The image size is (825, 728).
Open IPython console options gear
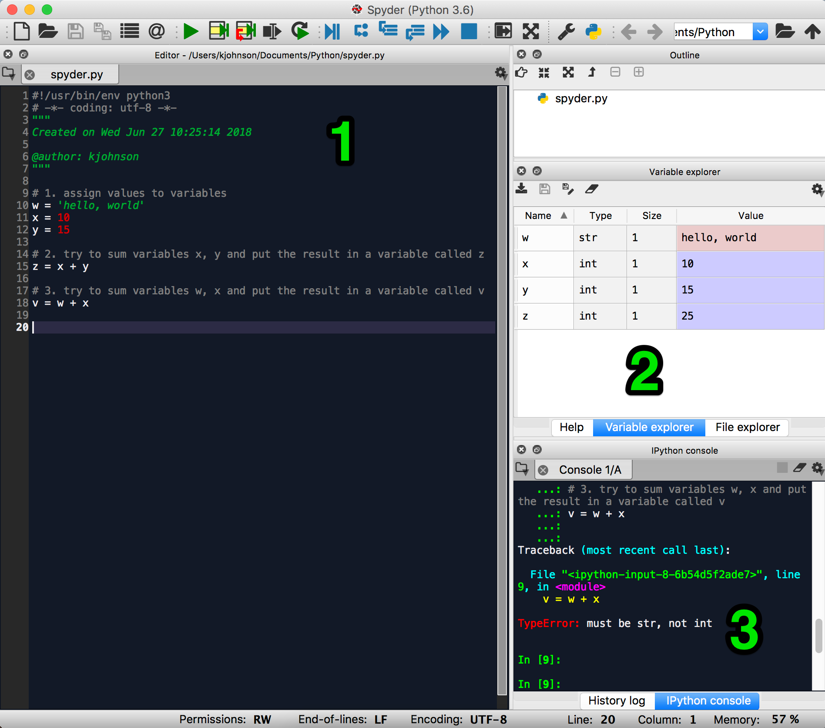click(x=817, y=468)
